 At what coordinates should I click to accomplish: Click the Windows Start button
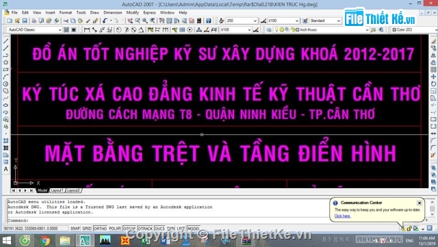pos(7,240)
